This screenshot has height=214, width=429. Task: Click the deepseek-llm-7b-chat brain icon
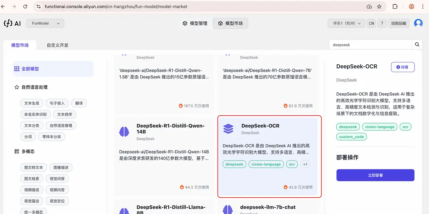pos(228,210)
